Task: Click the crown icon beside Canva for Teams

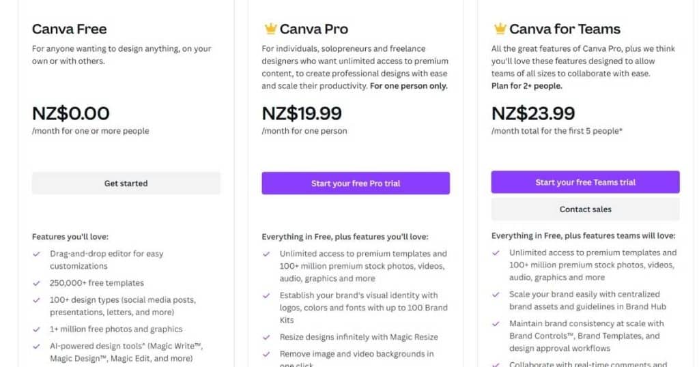Action: tap(500, 29)
